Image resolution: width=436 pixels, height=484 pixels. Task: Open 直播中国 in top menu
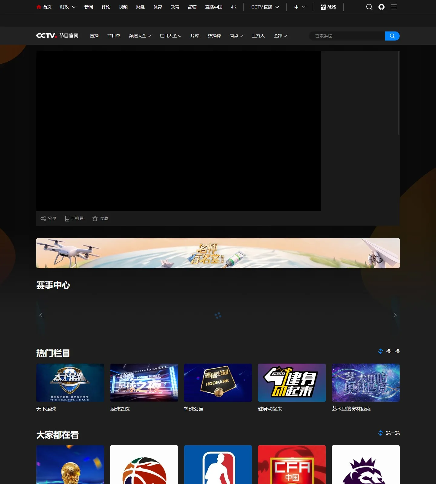pos(214,7)
